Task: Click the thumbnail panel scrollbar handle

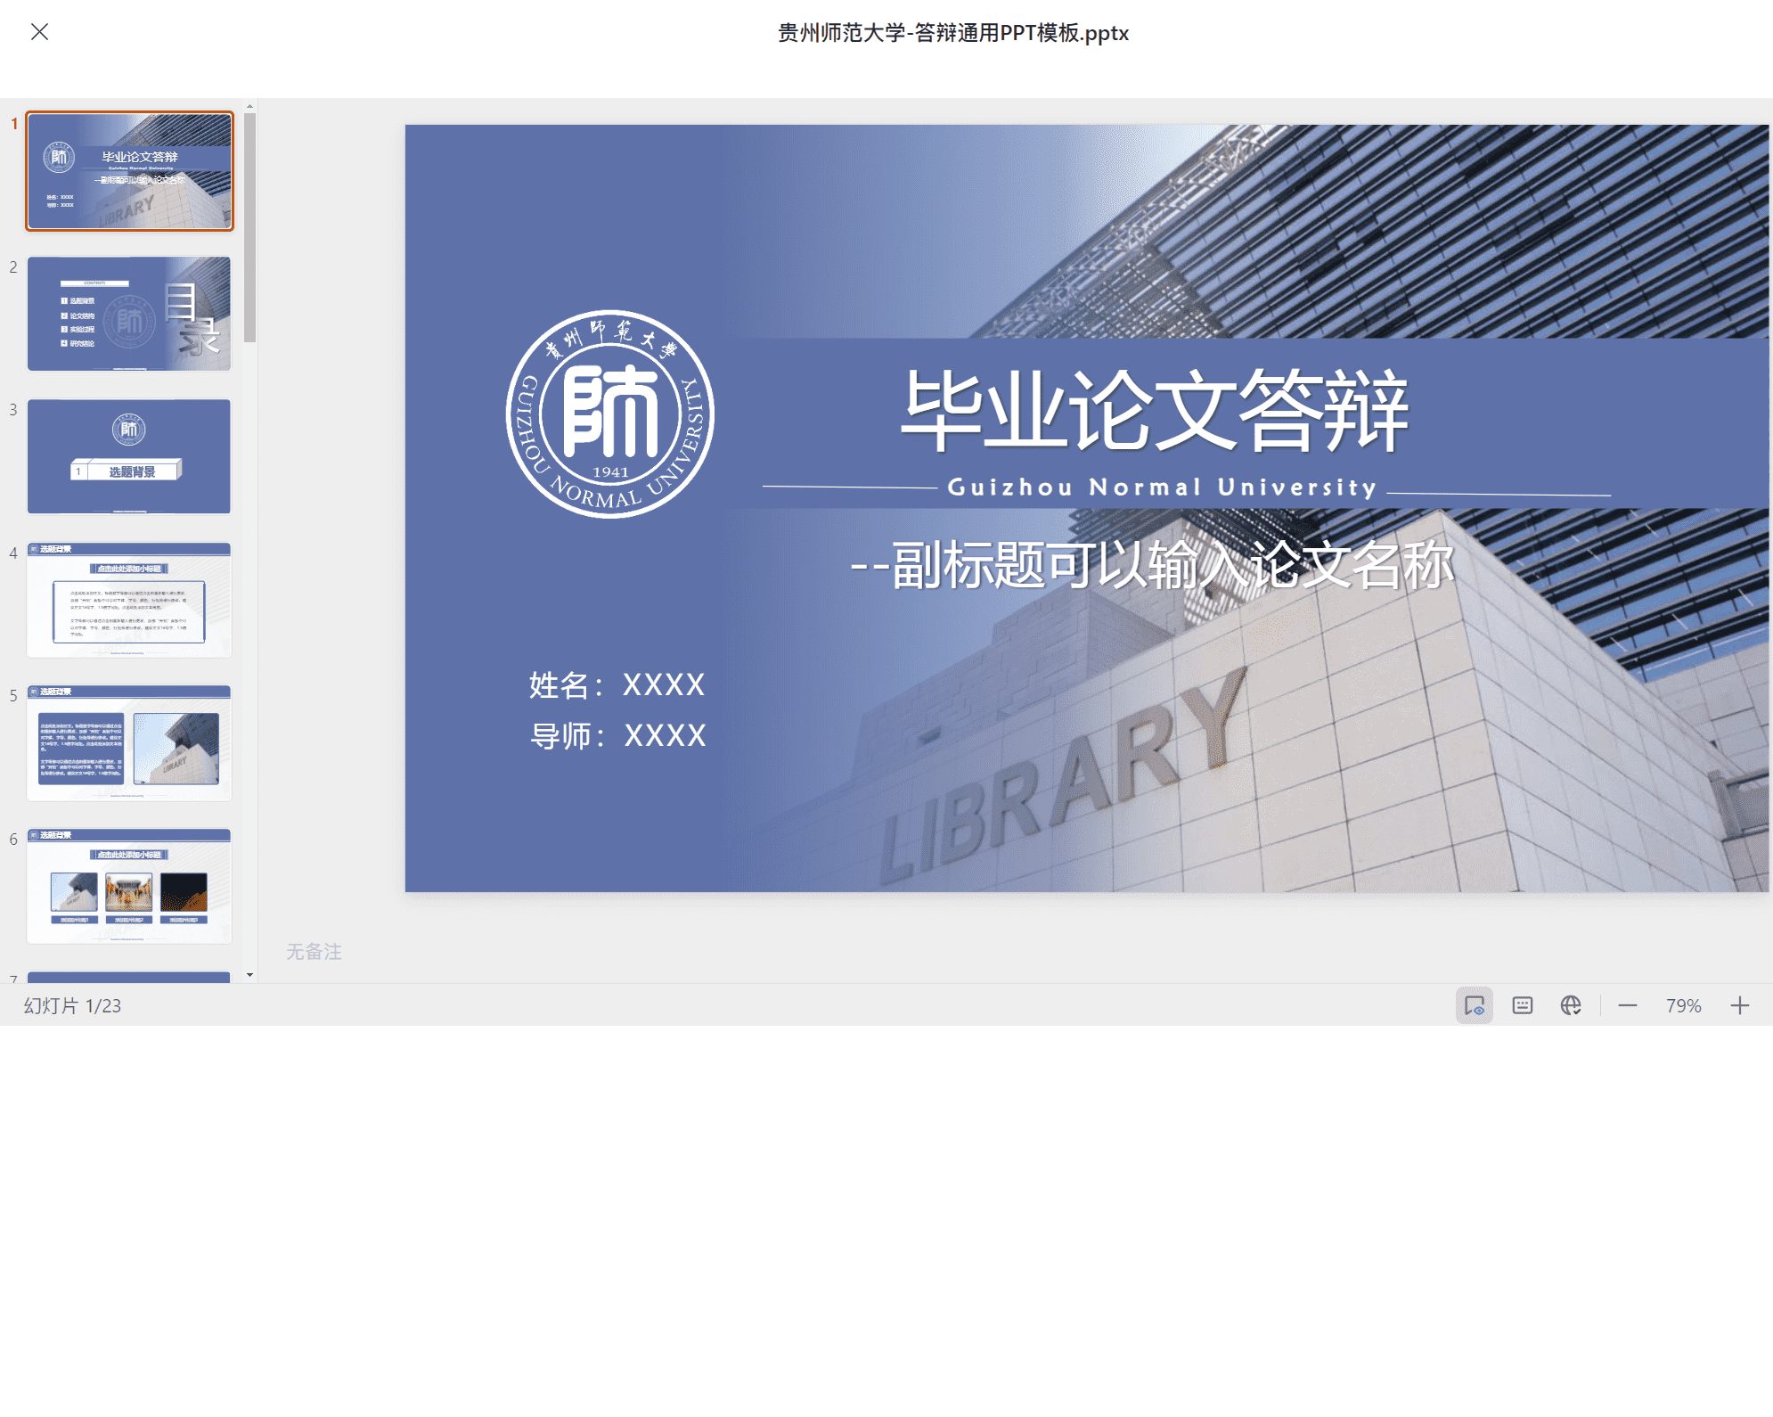Action: [x=249, y=227]
